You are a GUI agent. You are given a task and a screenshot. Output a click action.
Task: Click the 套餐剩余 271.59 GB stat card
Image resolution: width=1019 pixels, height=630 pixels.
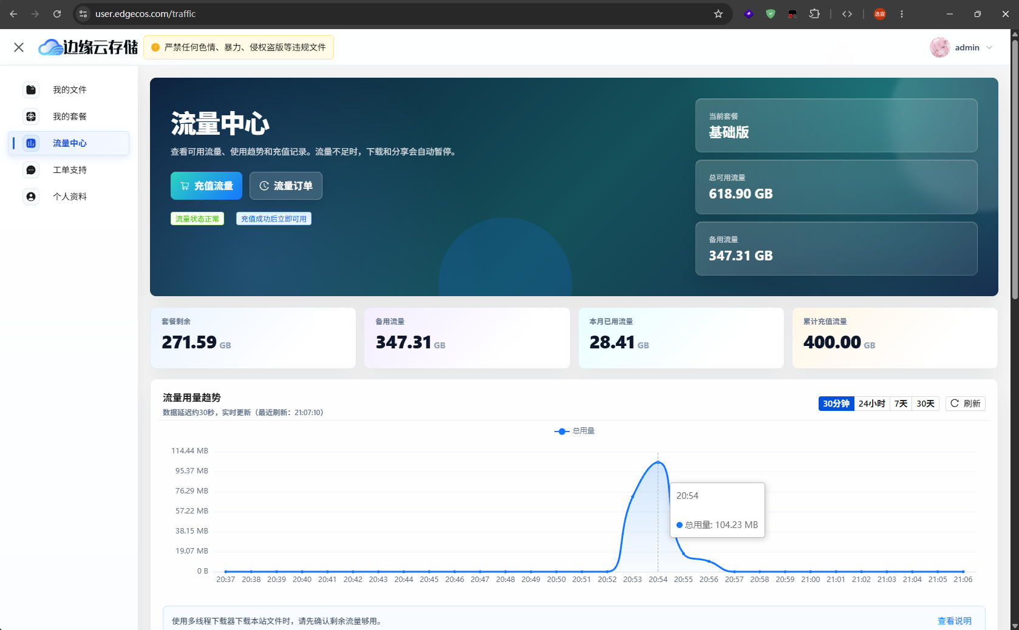pyautogui.click(x=253, y=338)
